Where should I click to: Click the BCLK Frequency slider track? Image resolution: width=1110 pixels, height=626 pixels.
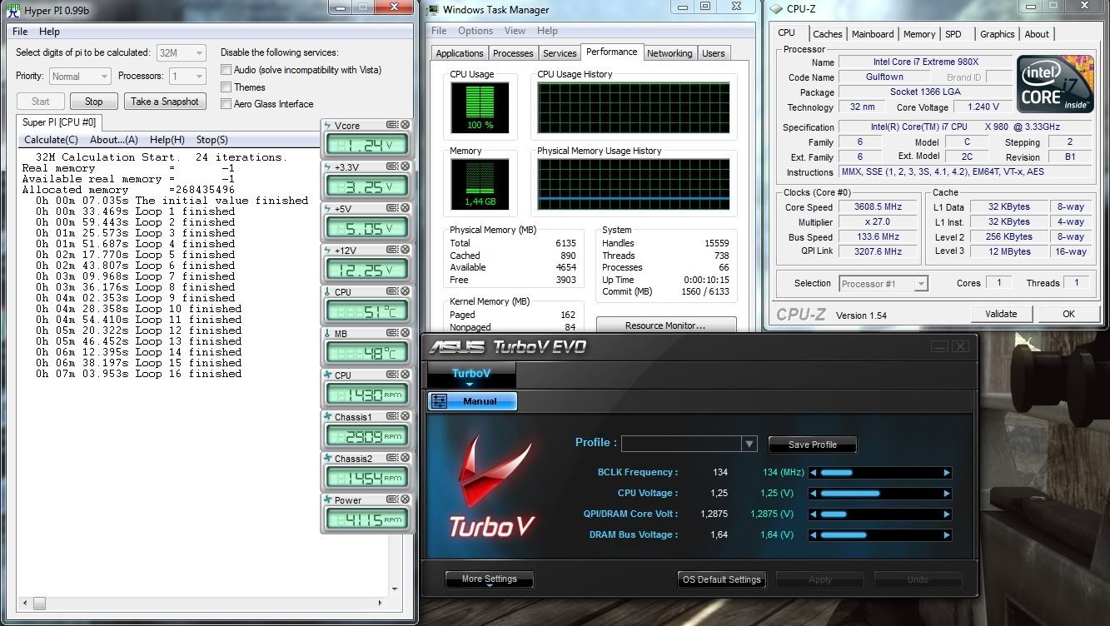[881, 473]
